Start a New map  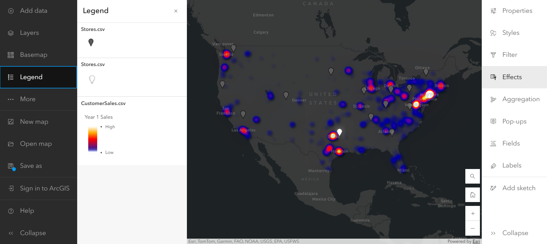[38, 122]
